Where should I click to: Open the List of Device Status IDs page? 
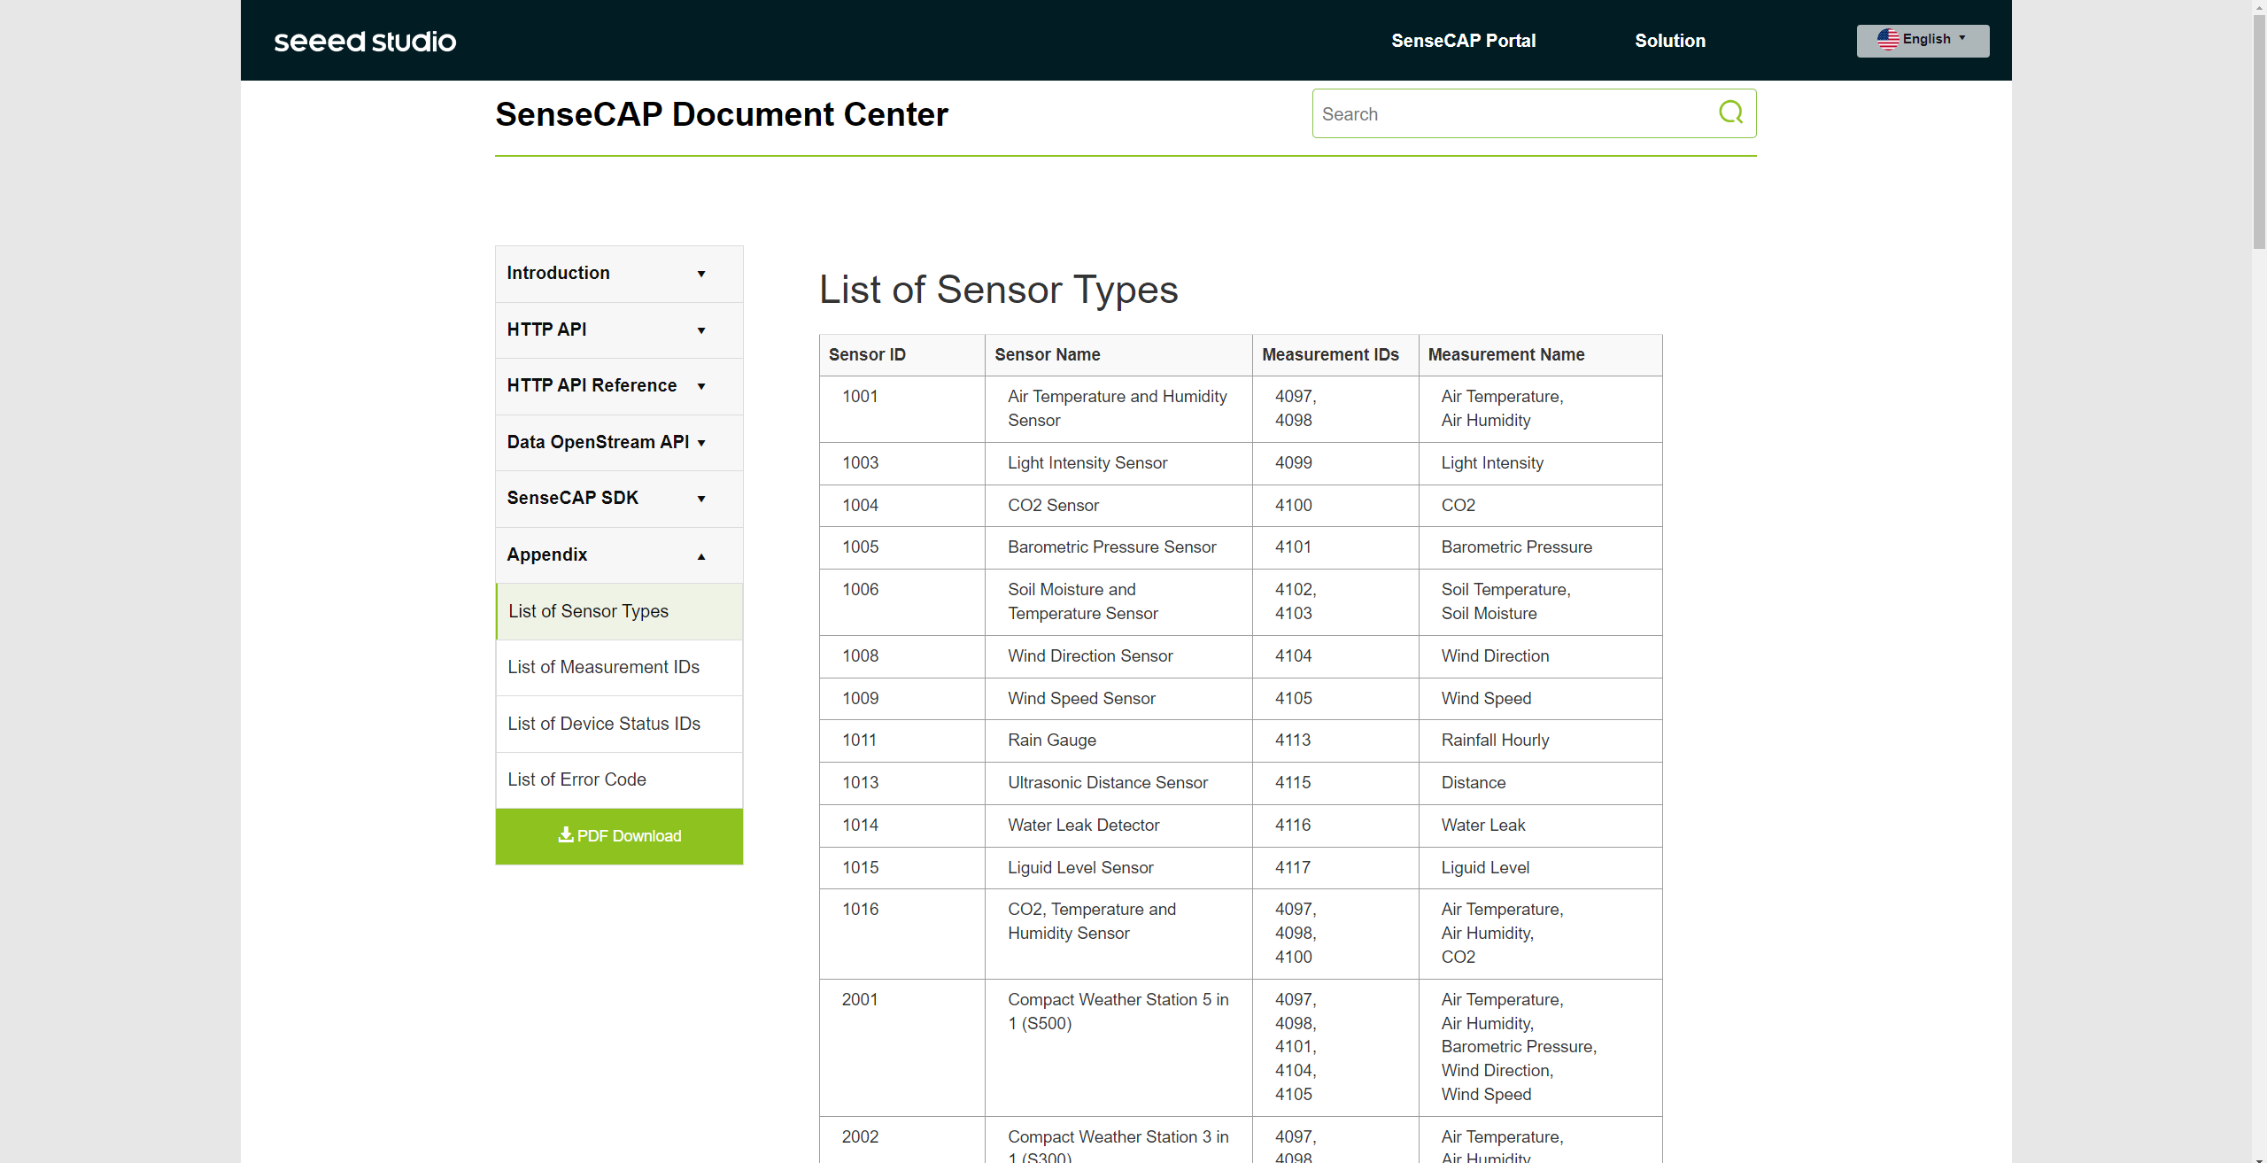[x=604, y=724]
